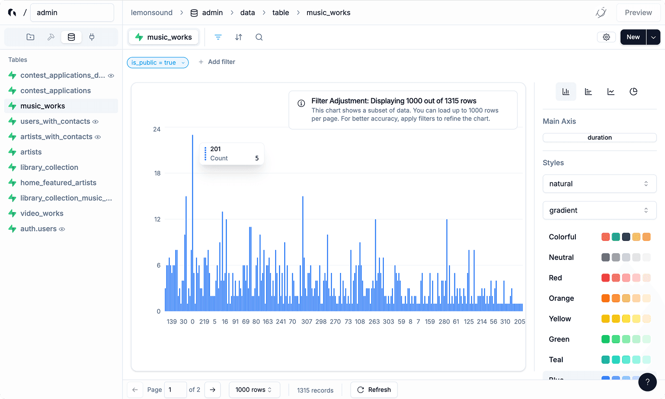The image size is (665, 399).
Task: Open the video_works table
Action: [x=42, y=214]
